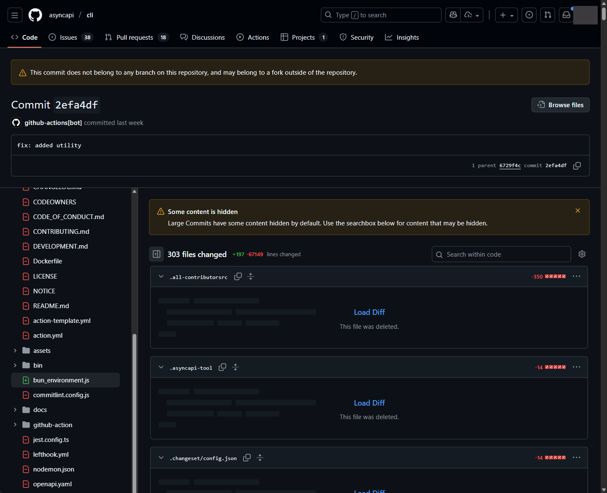Load diff for .asyncapi-tool
607x493 pixels.
(369, 403)
